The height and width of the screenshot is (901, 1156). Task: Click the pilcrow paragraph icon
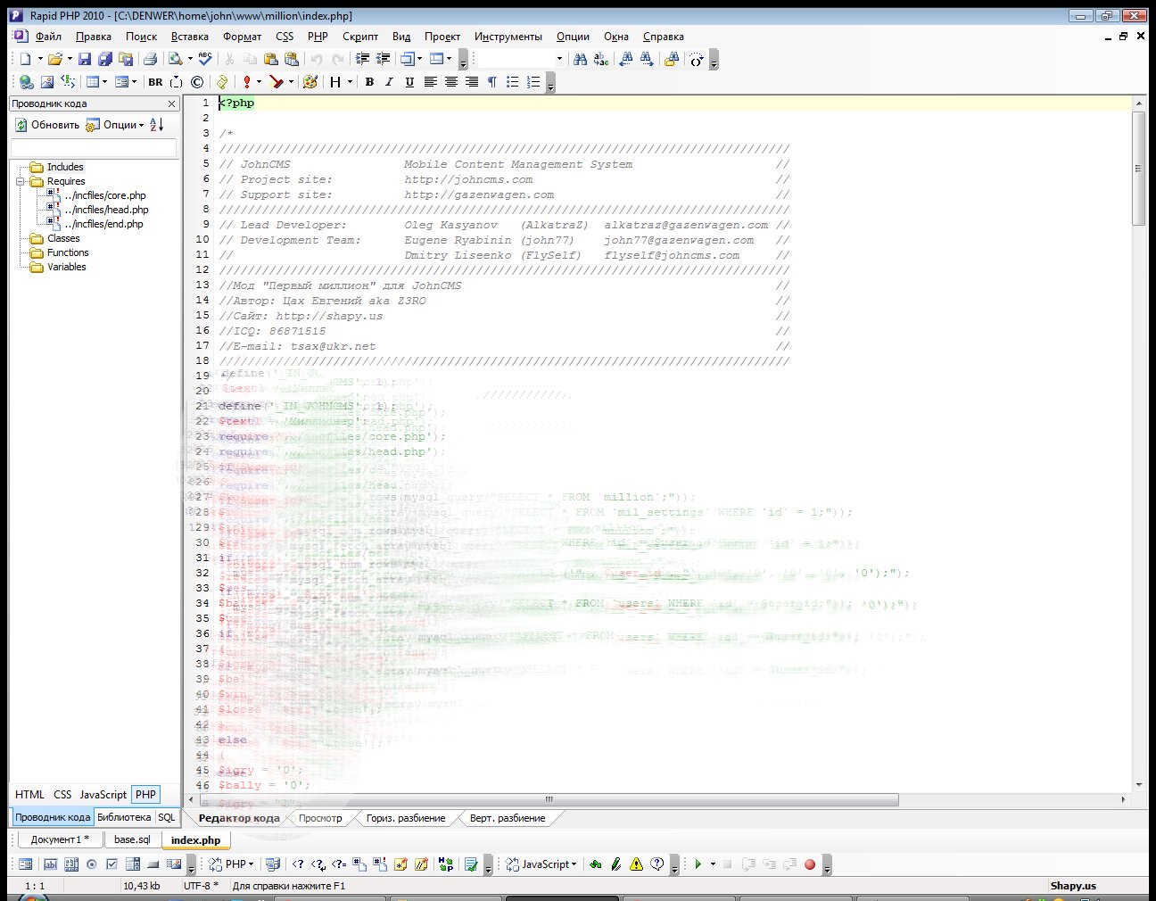pyautogui.click(x=491, y=82)
